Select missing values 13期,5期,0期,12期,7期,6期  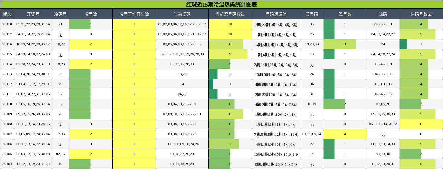point(276,44)
